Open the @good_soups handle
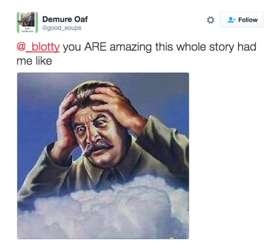Image resolution: width=280 pixels, height=243 pixels. click(x=62, y=28)
